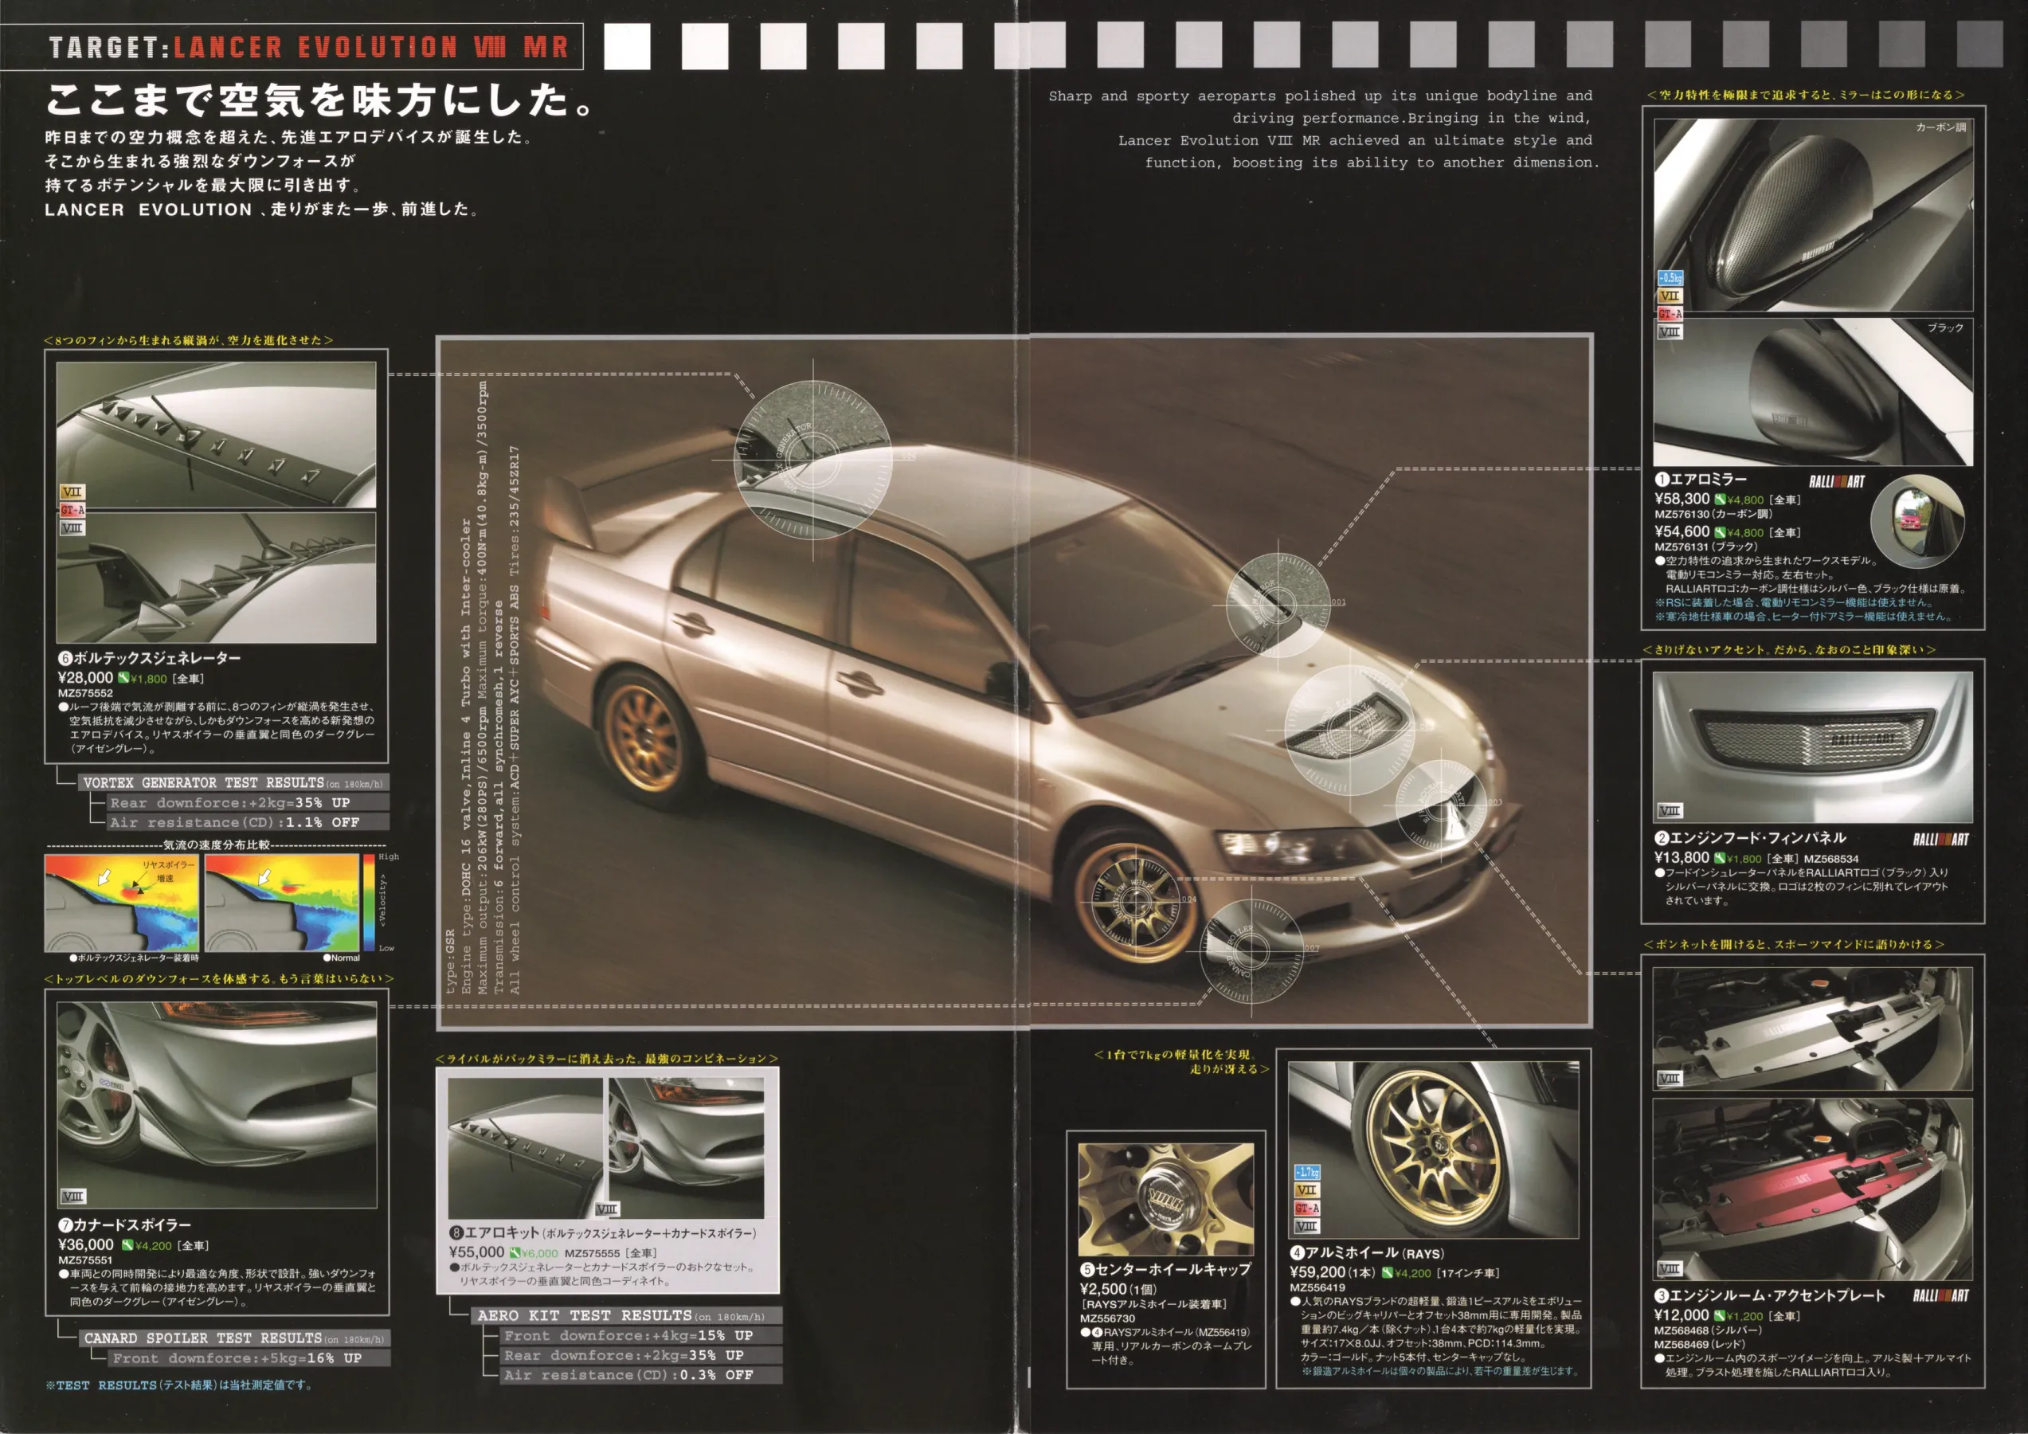Open the engine hood fin panel photo
The image size is (2028, 1434).
pos(1814,747)
